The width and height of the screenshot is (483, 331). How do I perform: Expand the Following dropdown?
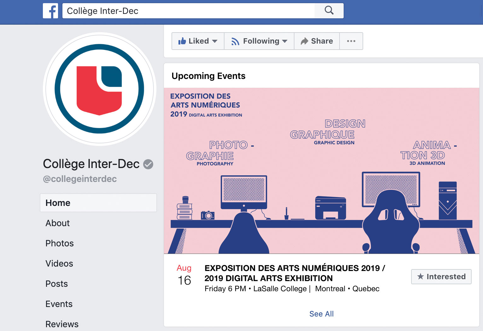point(259,41)
